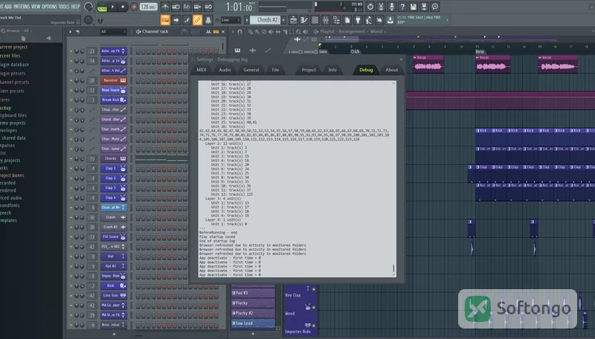Click the render export icon
Screen dimensions: 595x339
(x=424, y=7)
